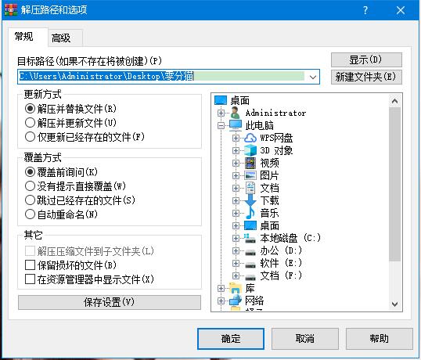Viewport: 421px width, 360px height.
Task: Select the 图片 pictures icon
Action: pos(250,175)
